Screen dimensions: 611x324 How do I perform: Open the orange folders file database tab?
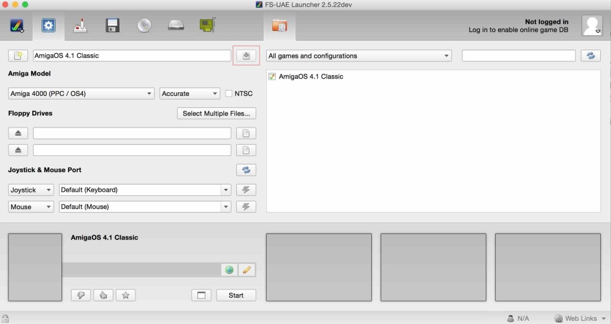point(279,26)
